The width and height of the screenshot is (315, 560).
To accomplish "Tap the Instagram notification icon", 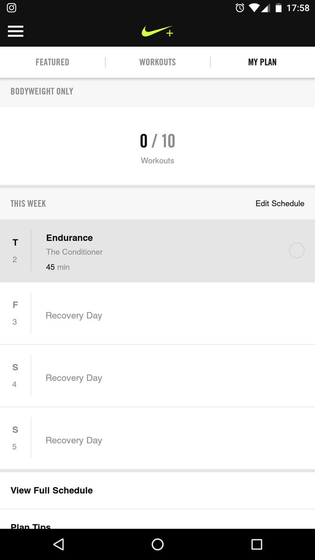I will click(x=12, y=8).
